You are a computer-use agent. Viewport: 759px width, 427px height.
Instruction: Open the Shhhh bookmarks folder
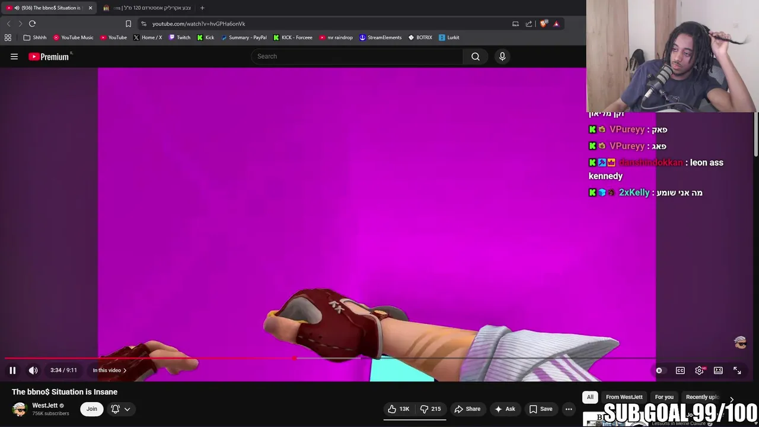(35, 37)
